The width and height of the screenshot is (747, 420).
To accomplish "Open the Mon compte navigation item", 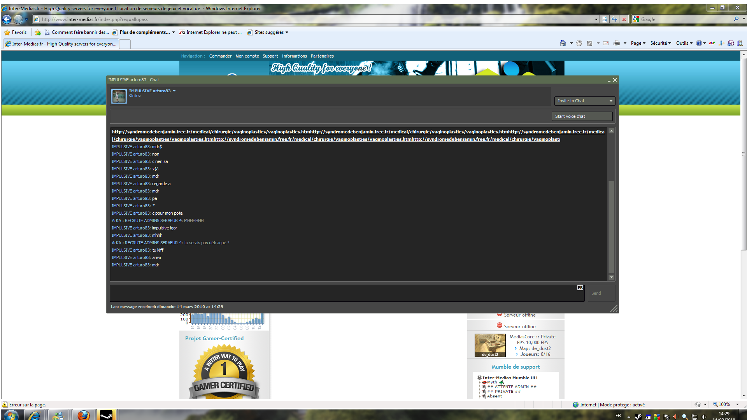I will (x=247, y=56).
